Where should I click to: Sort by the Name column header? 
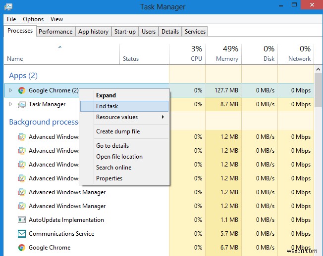[61, 54]
